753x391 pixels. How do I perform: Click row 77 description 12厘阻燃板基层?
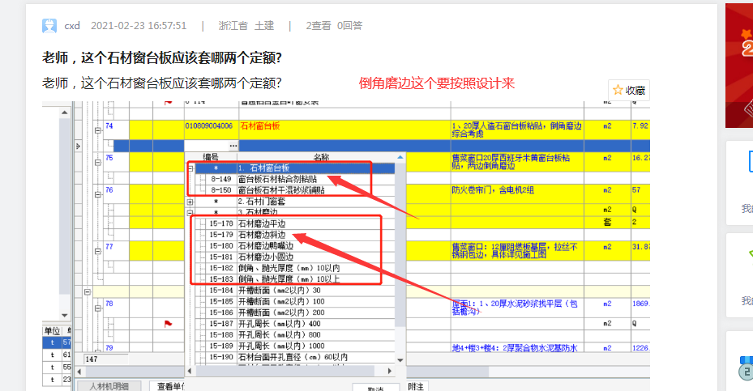tap(515, 250)
